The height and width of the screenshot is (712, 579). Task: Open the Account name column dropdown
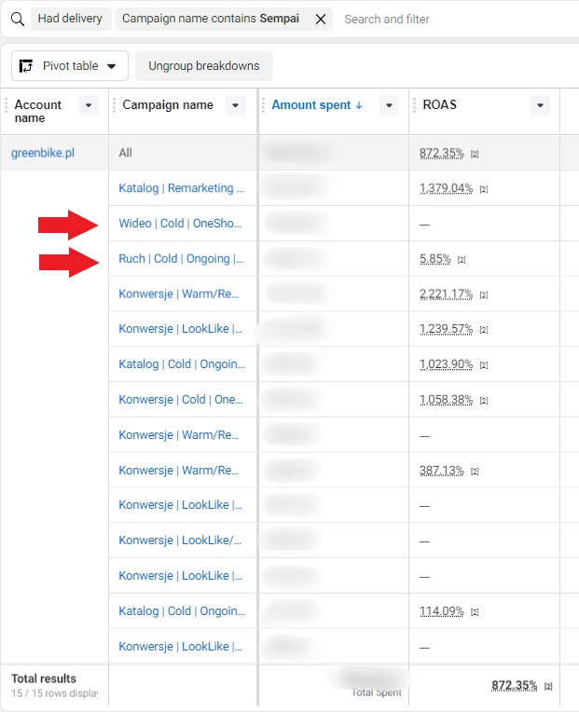pyautogui.click(x=89, y=105)
